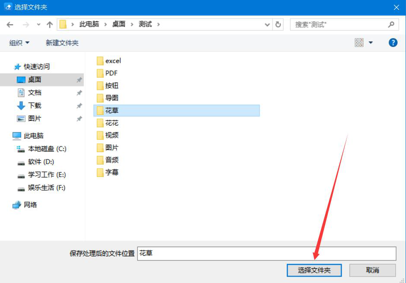Image resolution: width=406 pixels, height=283 pixels.
Task: Click the folder icon in address bar
Action: click(63, 24)
